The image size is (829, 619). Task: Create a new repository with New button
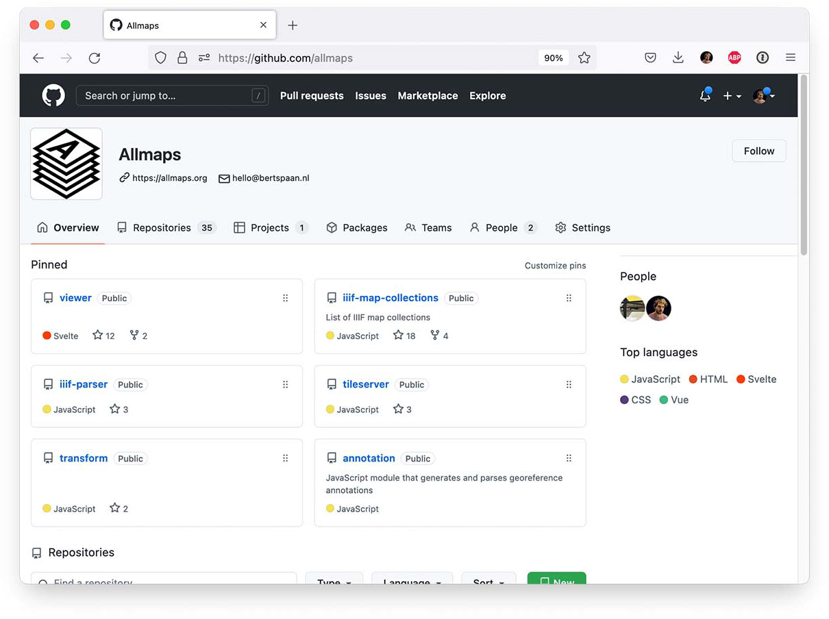(557, 578)
